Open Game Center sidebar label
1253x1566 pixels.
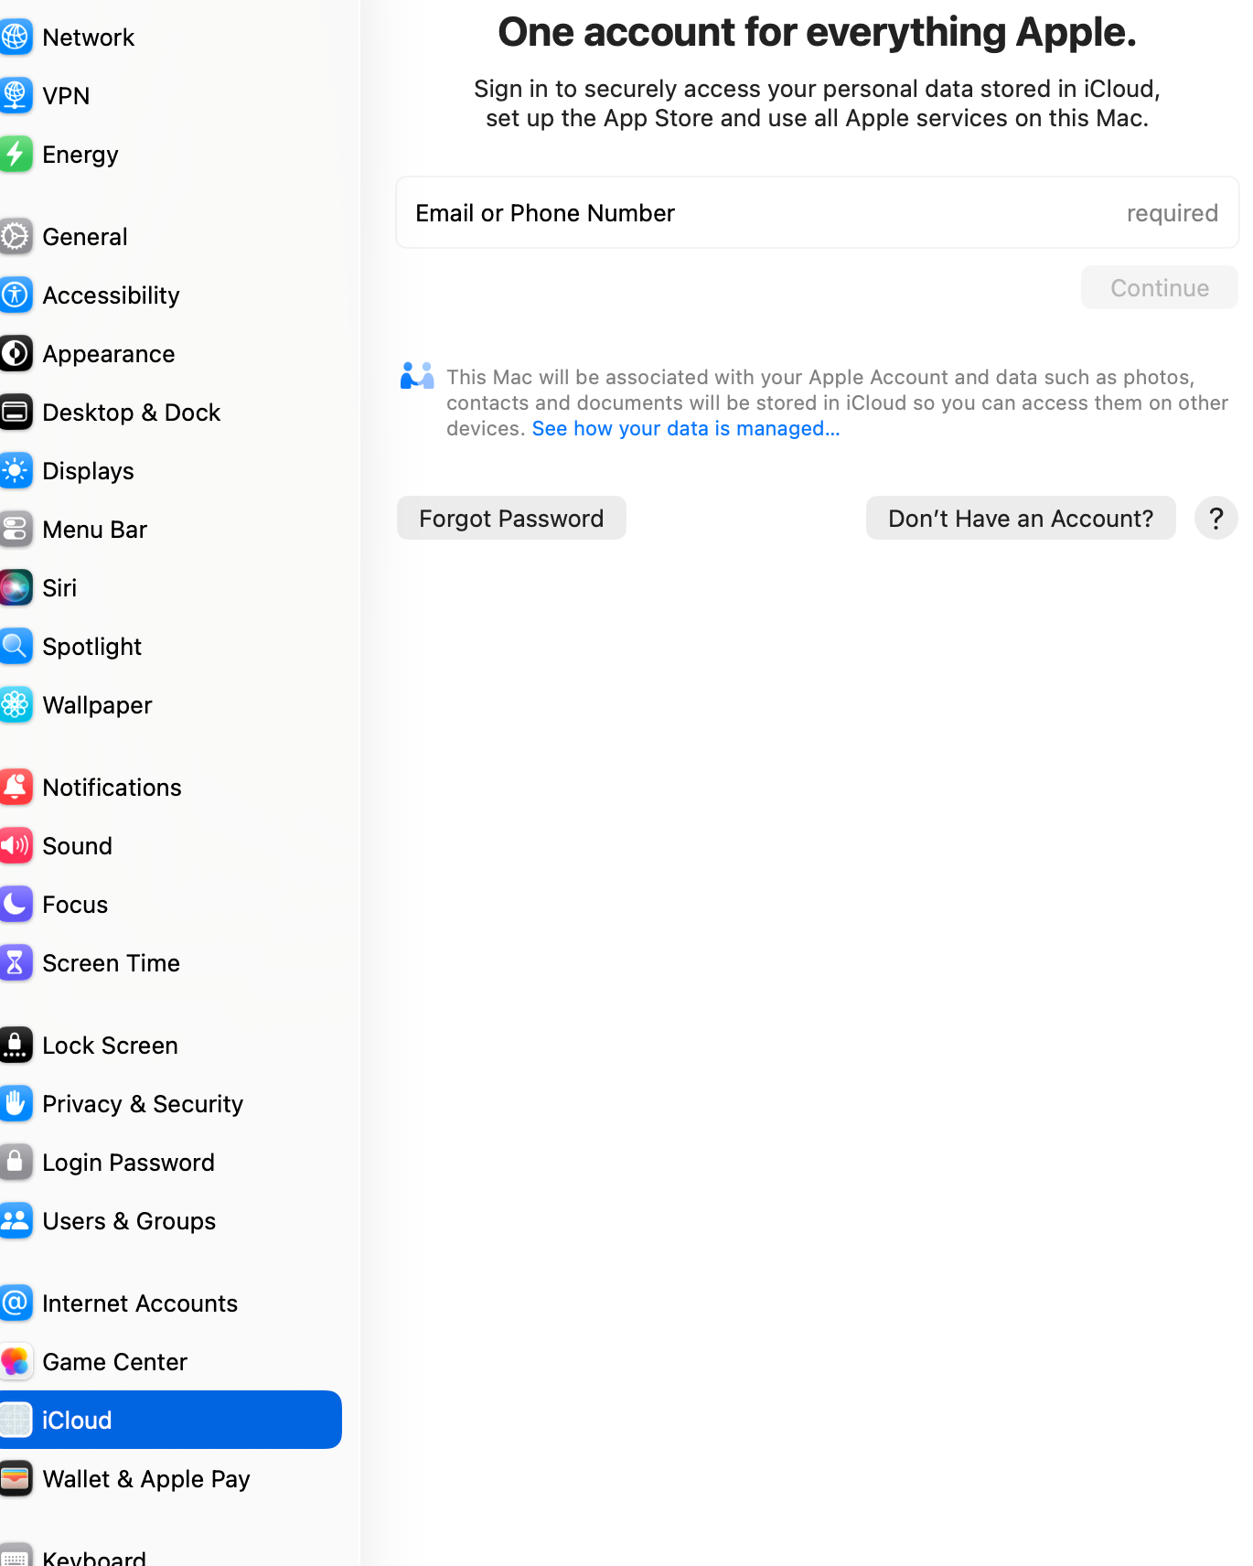click(114, 1361)
